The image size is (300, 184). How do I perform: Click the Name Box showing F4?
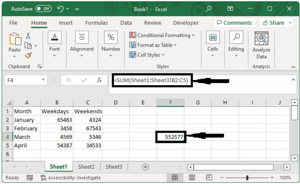tap(23, 80)
